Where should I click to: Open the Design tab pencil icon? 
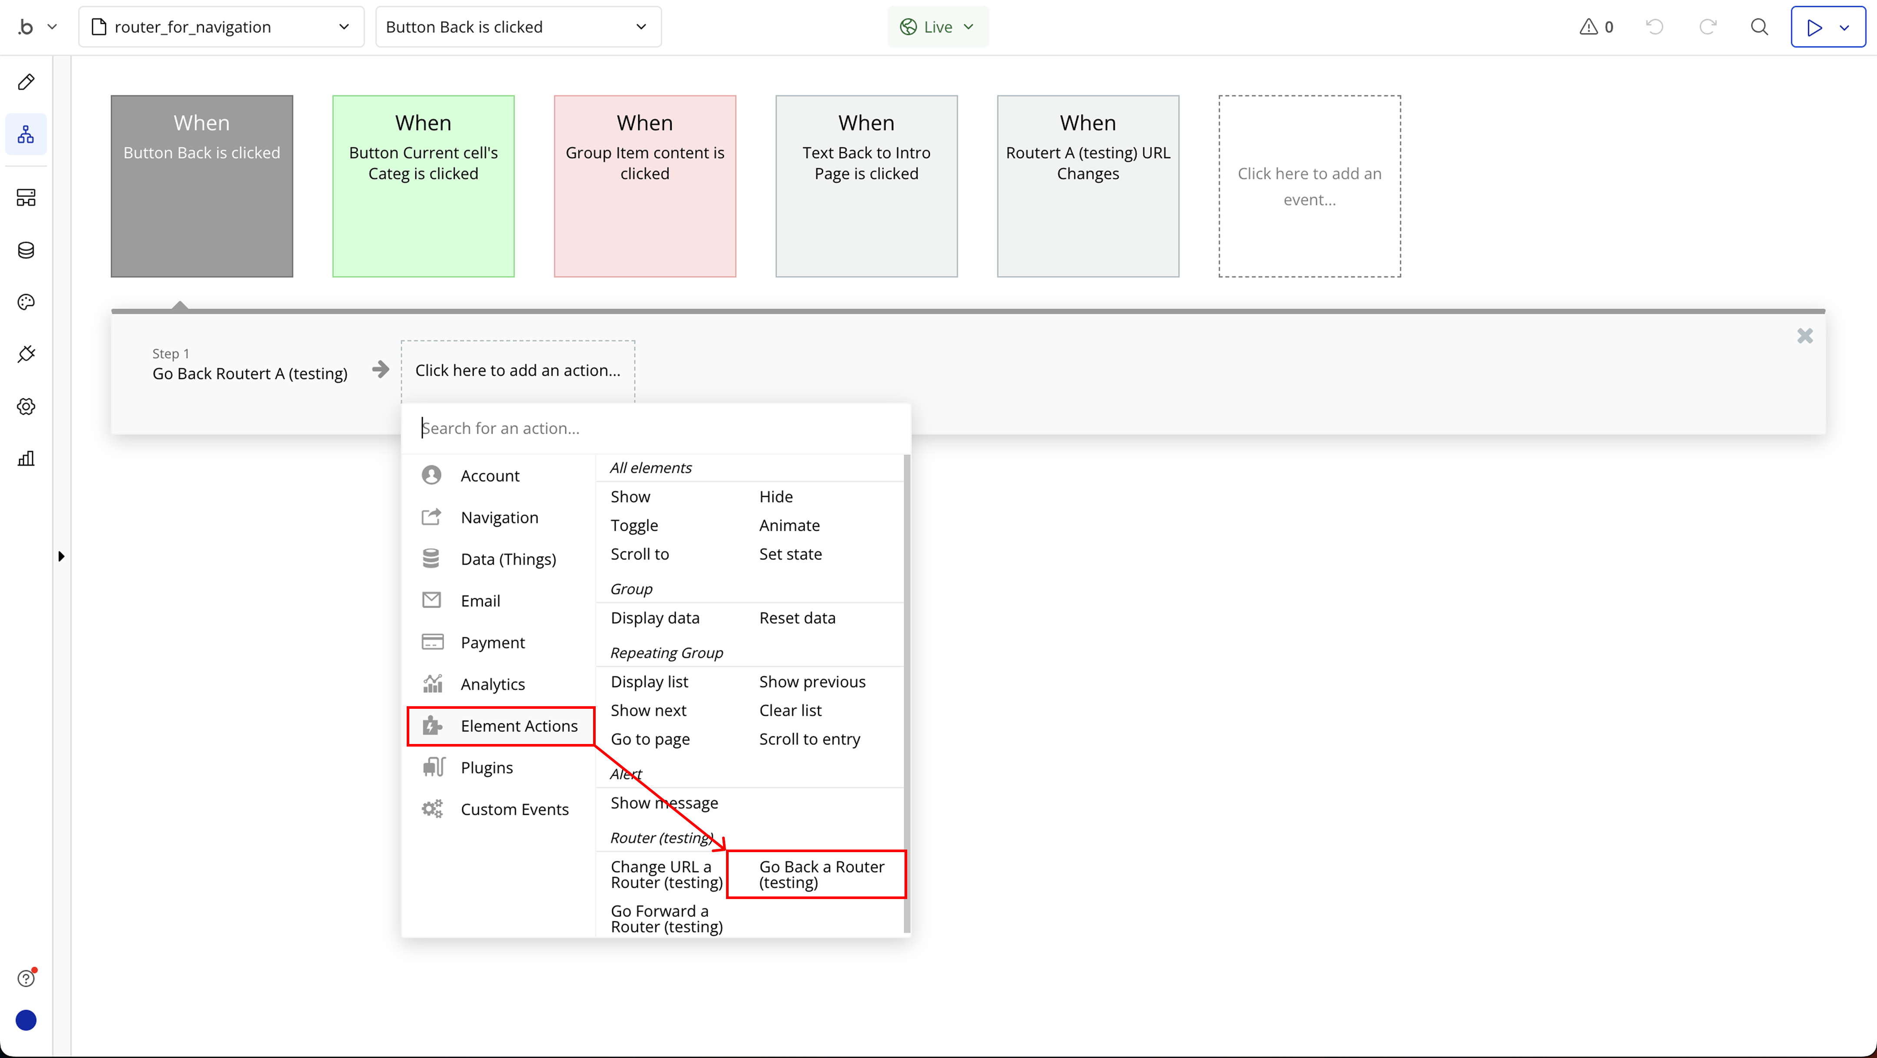pyautogui.click(x=26, y=82)
